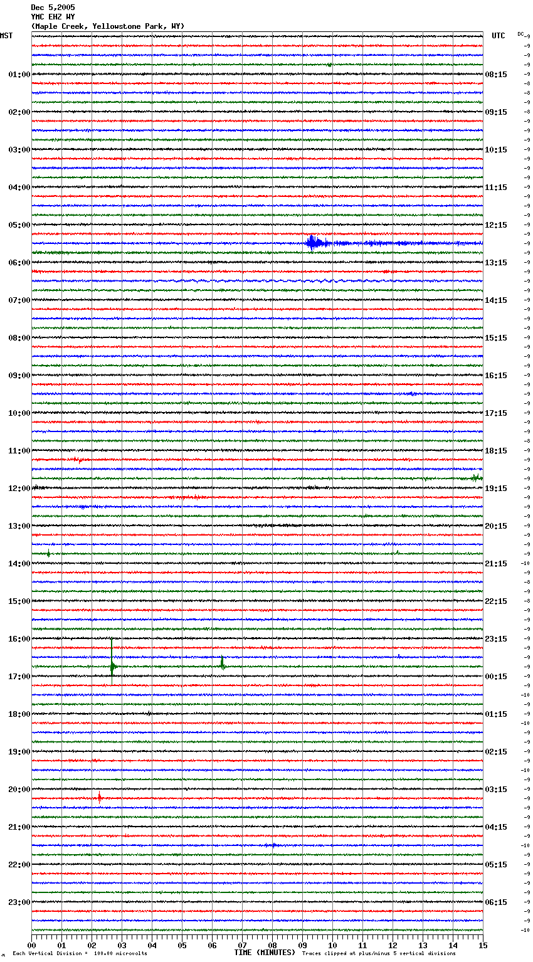Image resolution: width=533 pixels, height=962 pixels.
Task: Click the TIME (MINUTES) axis title
Action: (x=265, y=953)
